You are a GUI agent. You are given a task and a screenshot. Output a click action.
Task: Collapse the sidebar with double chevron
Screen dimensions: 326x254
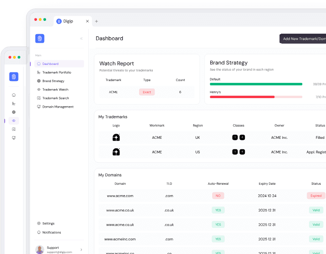click(81, 39)
